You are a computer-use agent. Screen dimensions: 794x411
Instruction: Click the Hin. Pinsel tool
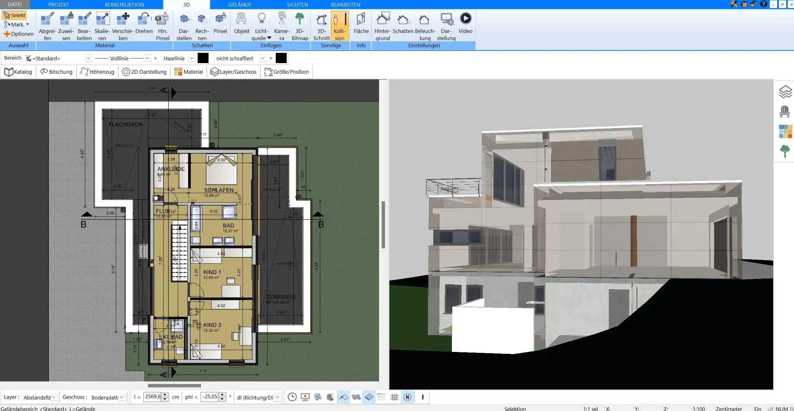pos(162,26)
